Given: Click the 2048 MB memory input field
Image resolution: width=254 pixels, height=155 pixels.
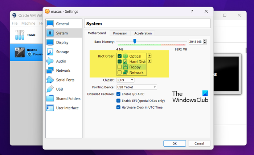Looking at the screenshot, I should pyautogui.click(x=196, y=42).
